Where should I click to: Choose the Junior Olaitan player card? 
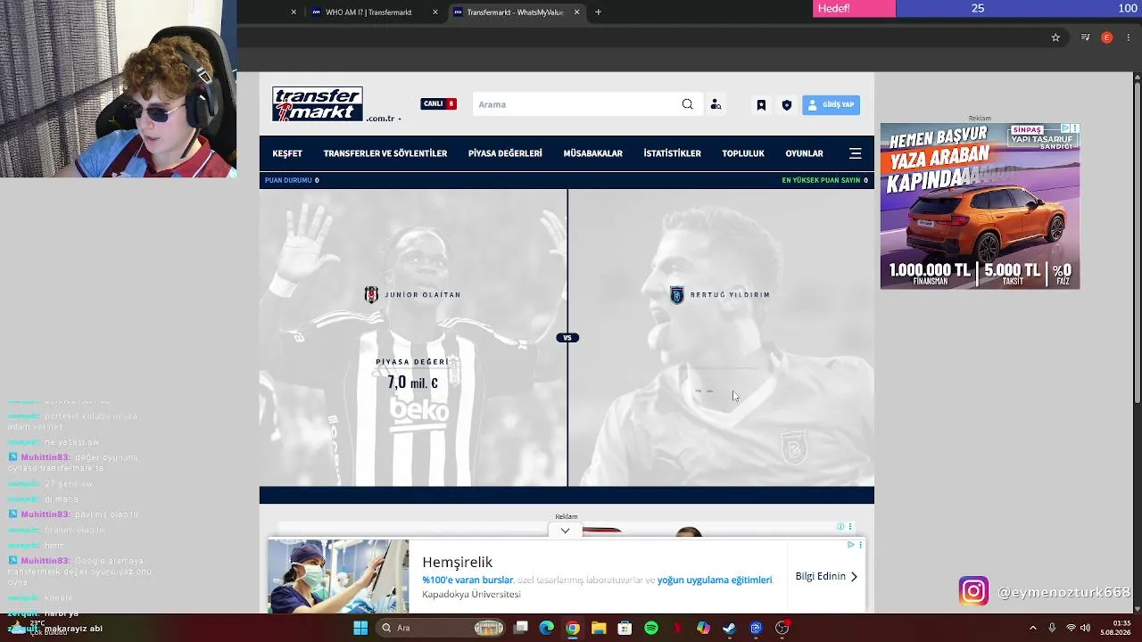413,338
